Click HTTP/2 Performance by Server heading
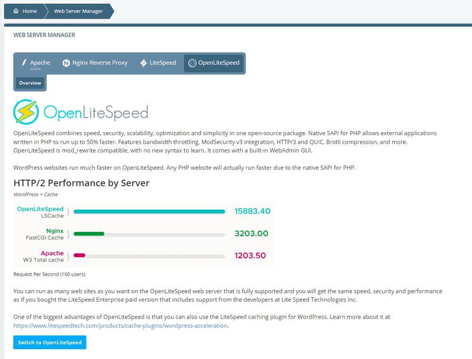 tap(81, 183)
